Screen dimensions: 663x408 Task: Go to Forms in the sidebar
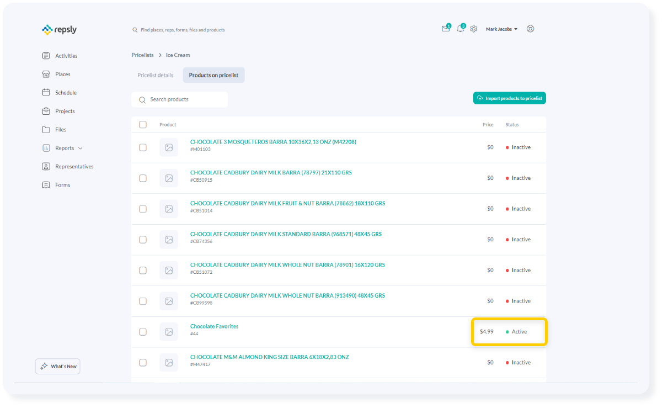[63, 185]
